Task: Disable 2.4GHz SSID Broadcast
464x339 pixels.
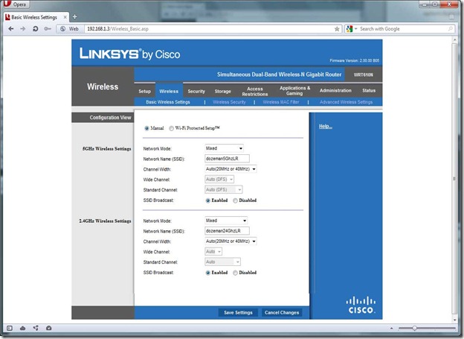Action: pyautogui.click(x=235, y=273)
